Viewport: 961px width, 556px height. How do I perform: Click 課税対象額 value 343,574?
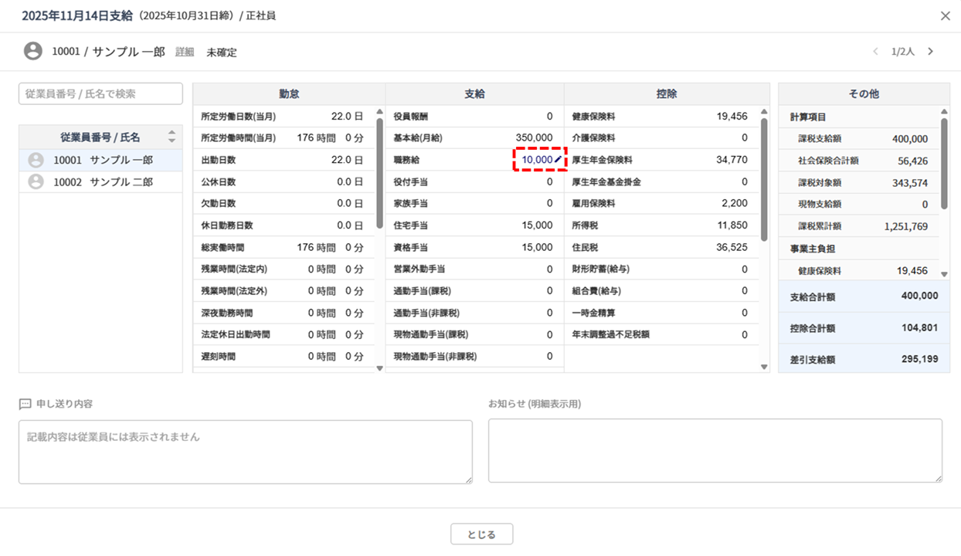click(x=909, y=183)
